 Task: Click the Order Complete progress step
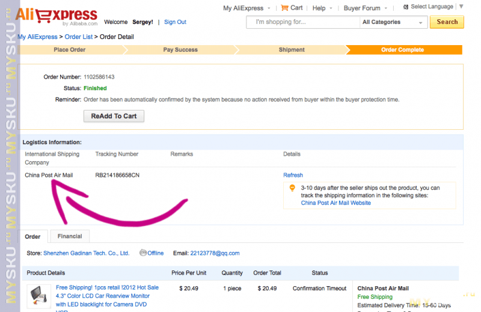coord(402,50)
